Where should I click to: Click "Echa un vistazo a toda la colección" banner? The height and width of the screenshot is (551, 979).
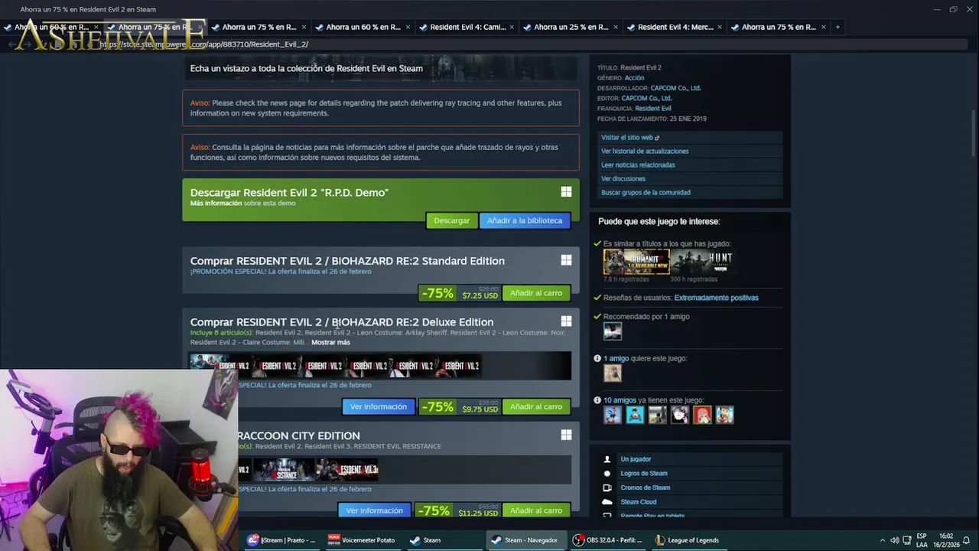[x=381, y=68]
